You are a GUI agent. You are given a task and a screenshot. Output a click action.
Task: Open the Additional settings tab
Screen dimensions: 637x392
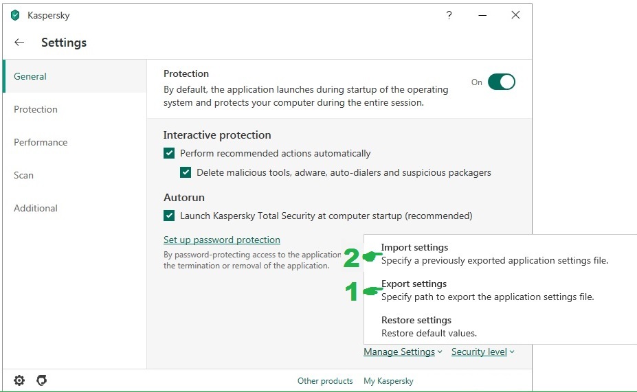75,208
